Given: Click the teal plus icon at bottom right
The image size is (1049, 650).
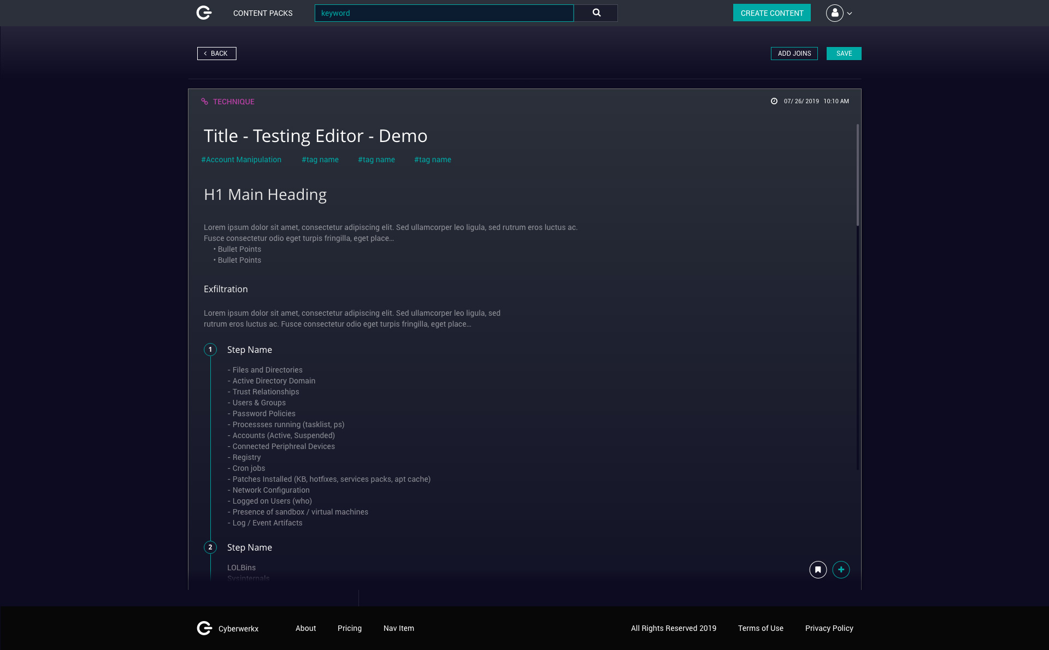Looking at the screenshot, I should 841,569.
